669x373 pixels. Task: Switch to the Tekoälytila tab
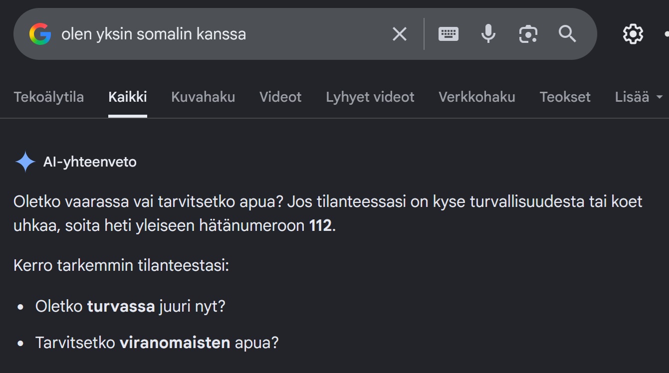[x=49, y=97]
